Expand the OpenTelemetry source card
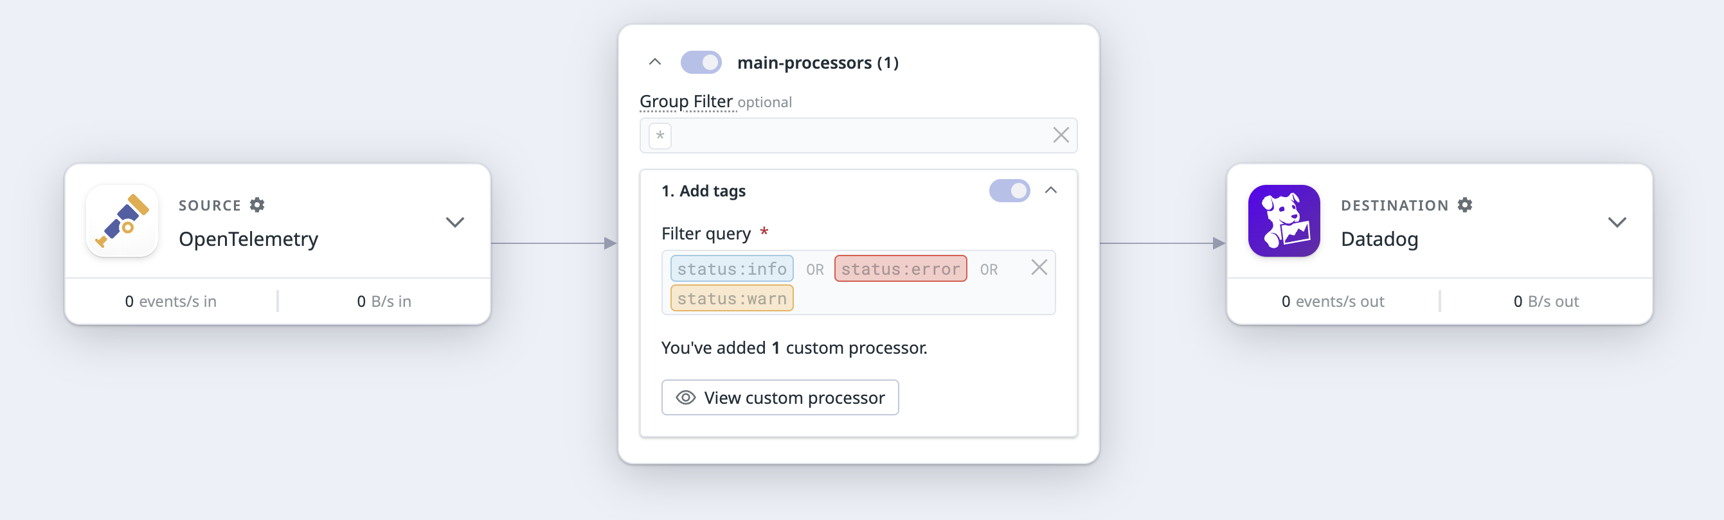 click(455, 223)
